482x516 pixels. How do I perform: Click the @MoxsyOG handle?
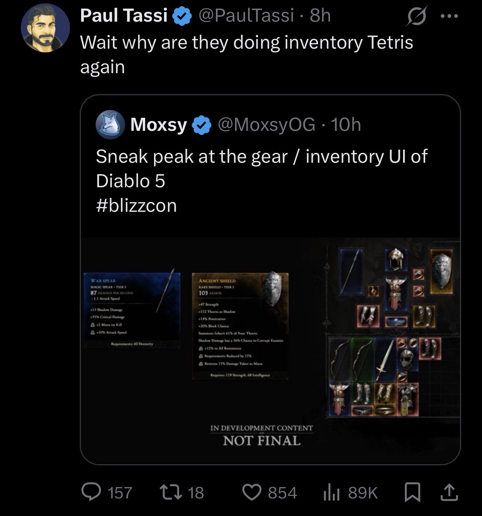[267, 124]
